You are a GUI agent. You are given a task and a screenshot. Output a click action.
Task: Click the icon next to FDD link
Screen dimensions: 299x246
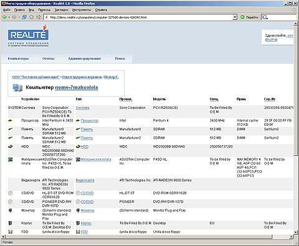78,232
